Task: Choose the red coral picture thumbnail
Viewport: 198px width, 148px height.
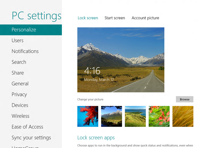Action: pos(88,116)
